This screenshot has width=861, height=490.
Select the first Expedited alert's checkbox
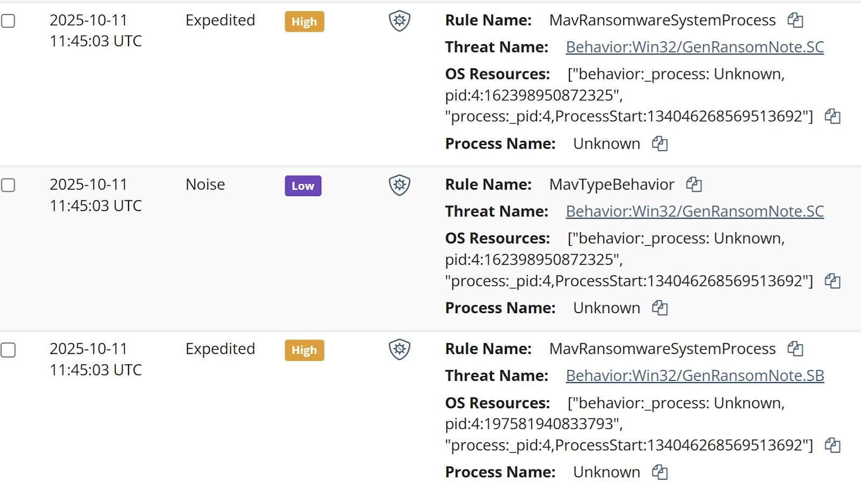pos(8,20)
